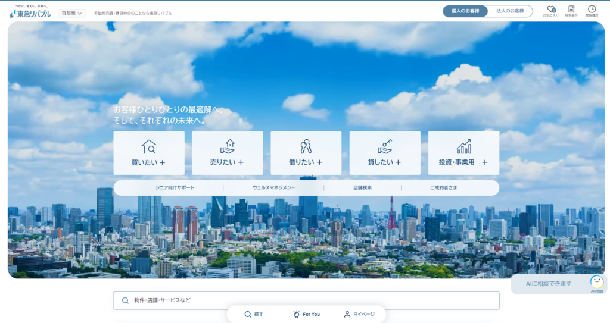Expand the 投資・事業用 card

coord(463,153)
